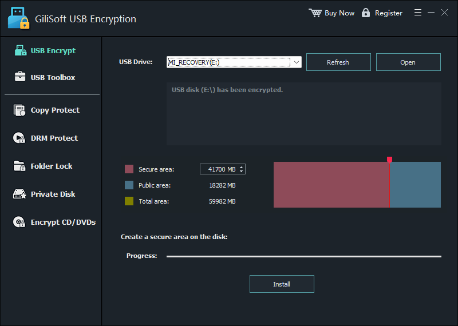Screen dimensions: 458x326
Task: Click the shopping cart icon
Action: (315, 13)
